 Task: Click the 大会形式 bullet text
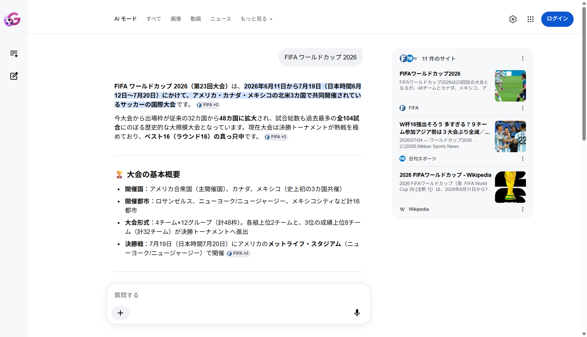click(x=243, y=227)
